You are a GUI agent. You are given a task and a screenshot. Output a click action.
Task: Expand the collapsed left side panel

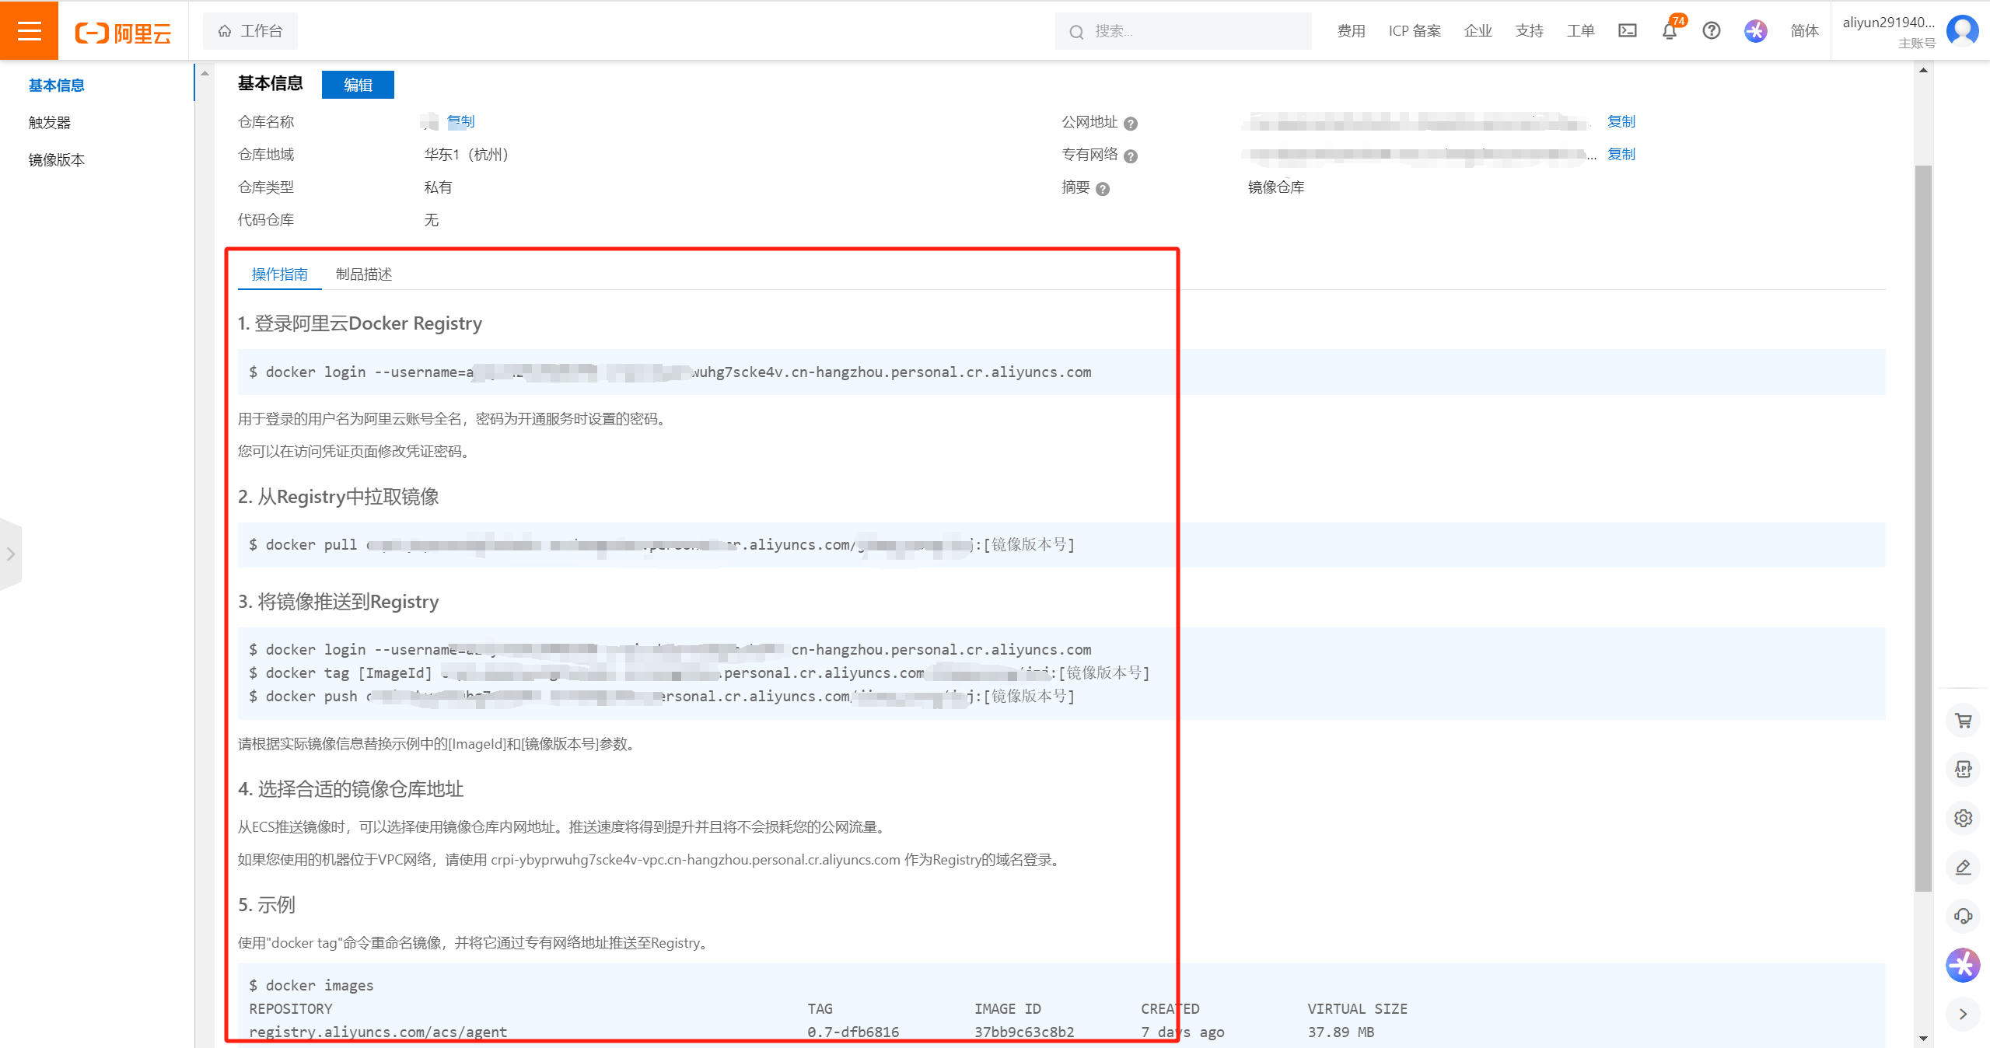click(x=11, y=554)
